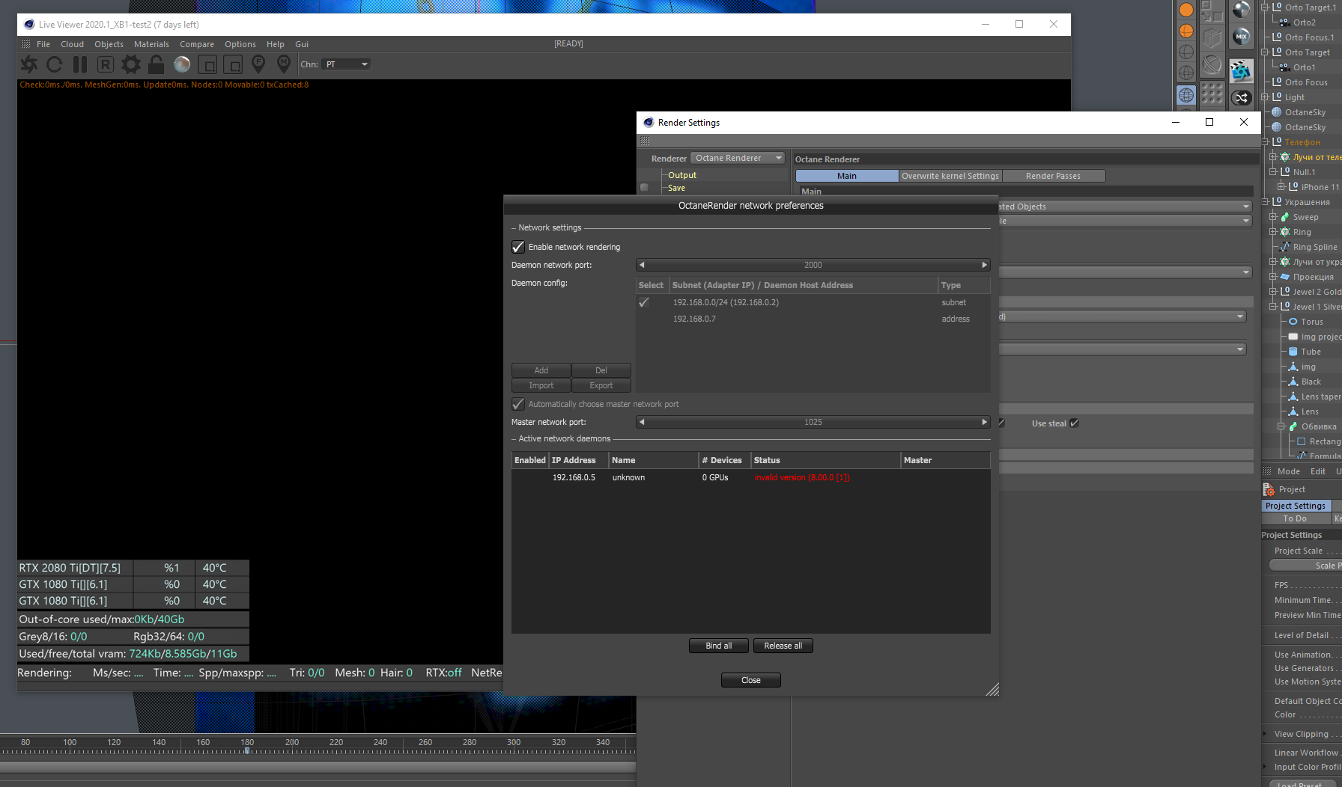Switch to Overwrite kernel Settings tab
The height and width of the screenshot is (787, 1342).
[x=950, y=176]
